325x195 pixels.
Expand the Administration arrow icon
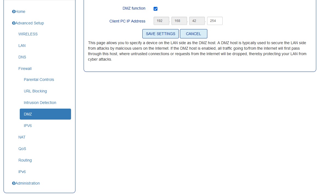[14, 183]
